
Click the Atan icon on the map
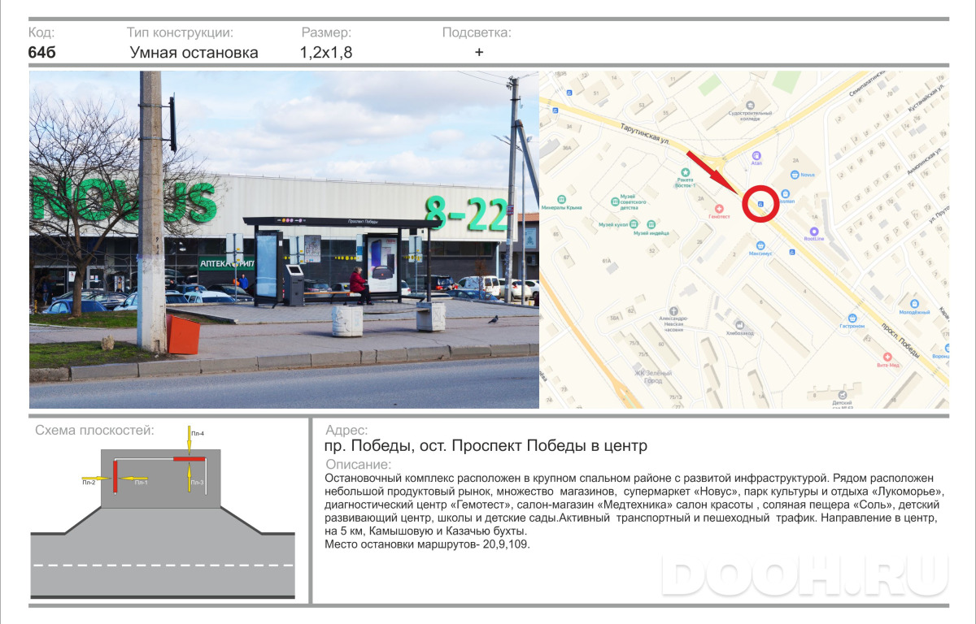[x=756, y=154]
